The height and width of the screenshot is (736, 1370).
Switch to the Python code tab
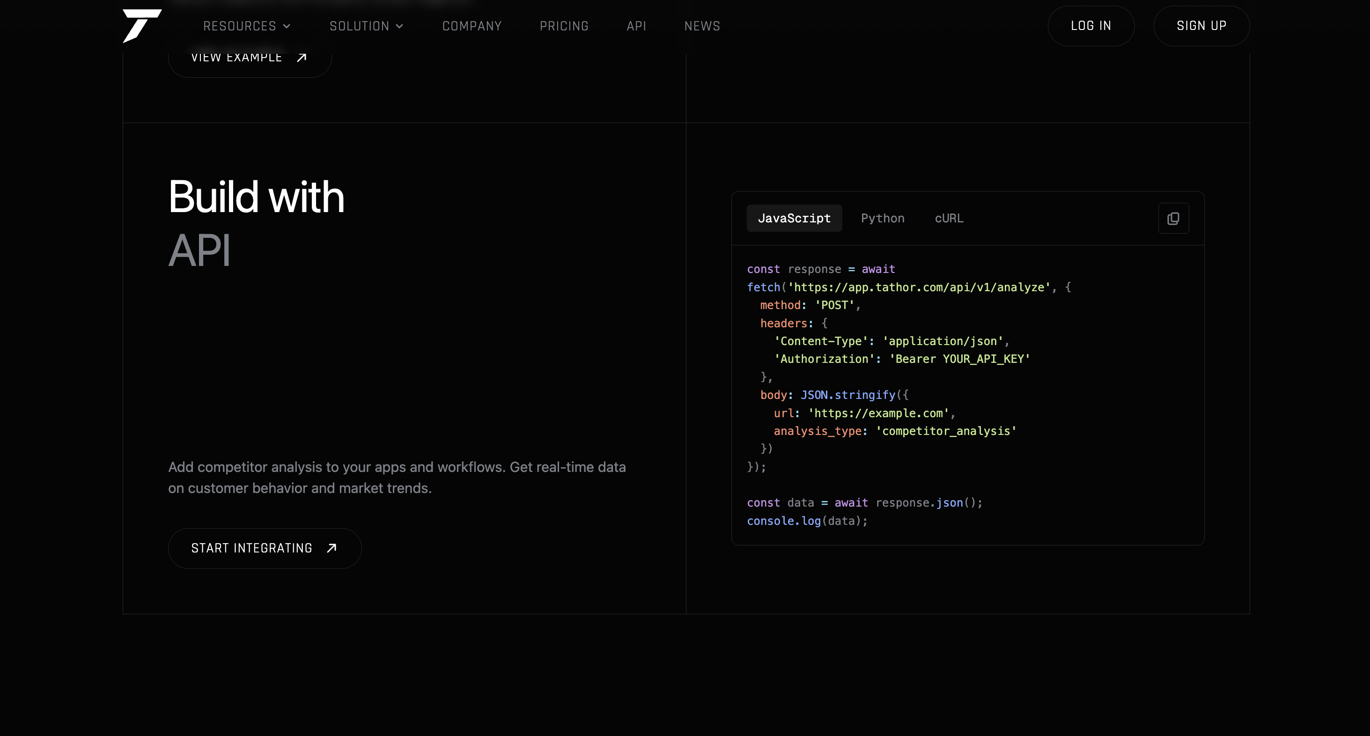(882, 218)
